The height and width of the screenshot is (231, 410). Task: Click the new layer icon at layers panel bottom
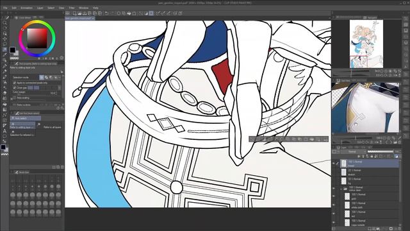click(x=370, y=228)
